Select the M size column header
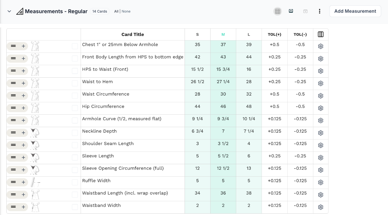Image resolution: width=388 pixels, height=215 pixels. [x=223, y=34]
